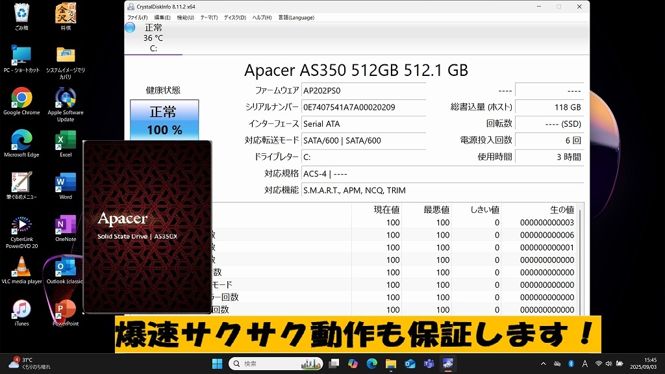Click the S.M.A.R.T., APM, NCQ, TRIM field
Viewport: 665px width, 374px height.
[442, 190]
